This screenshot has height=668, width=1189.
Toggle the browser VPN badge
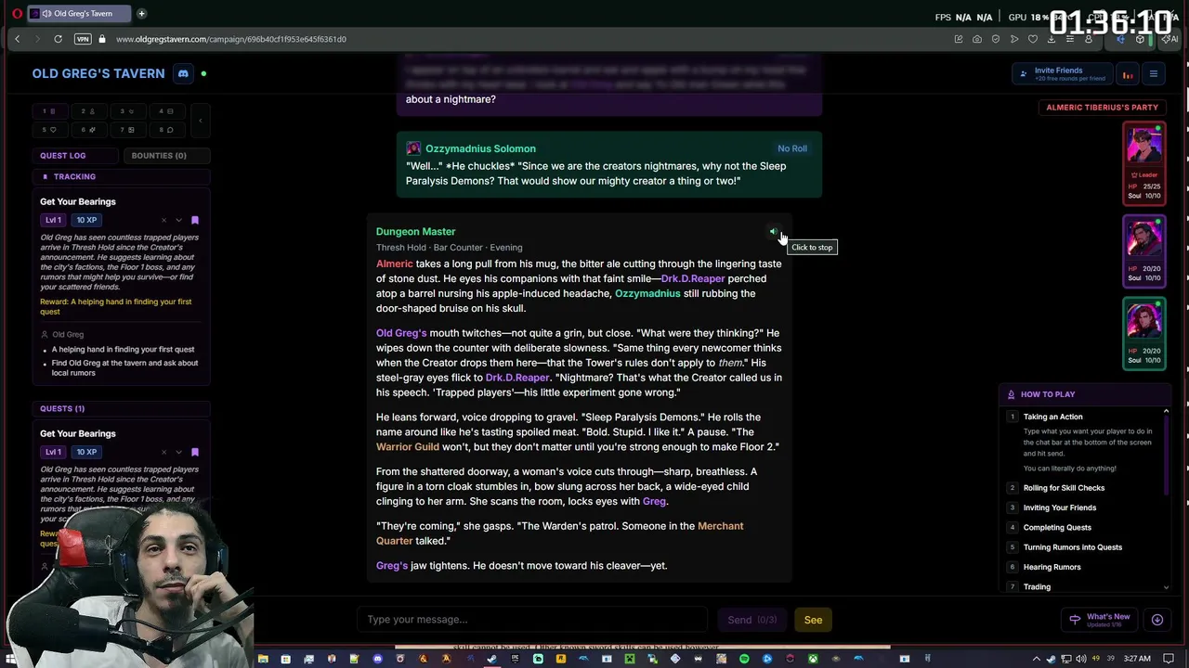(x=83, y=39)
